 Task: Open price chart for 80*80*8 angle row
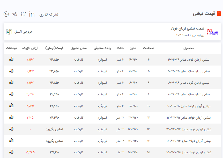point(11,94)
